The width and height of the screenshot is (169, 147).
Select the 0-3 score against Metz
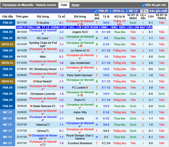pos(61,57)
